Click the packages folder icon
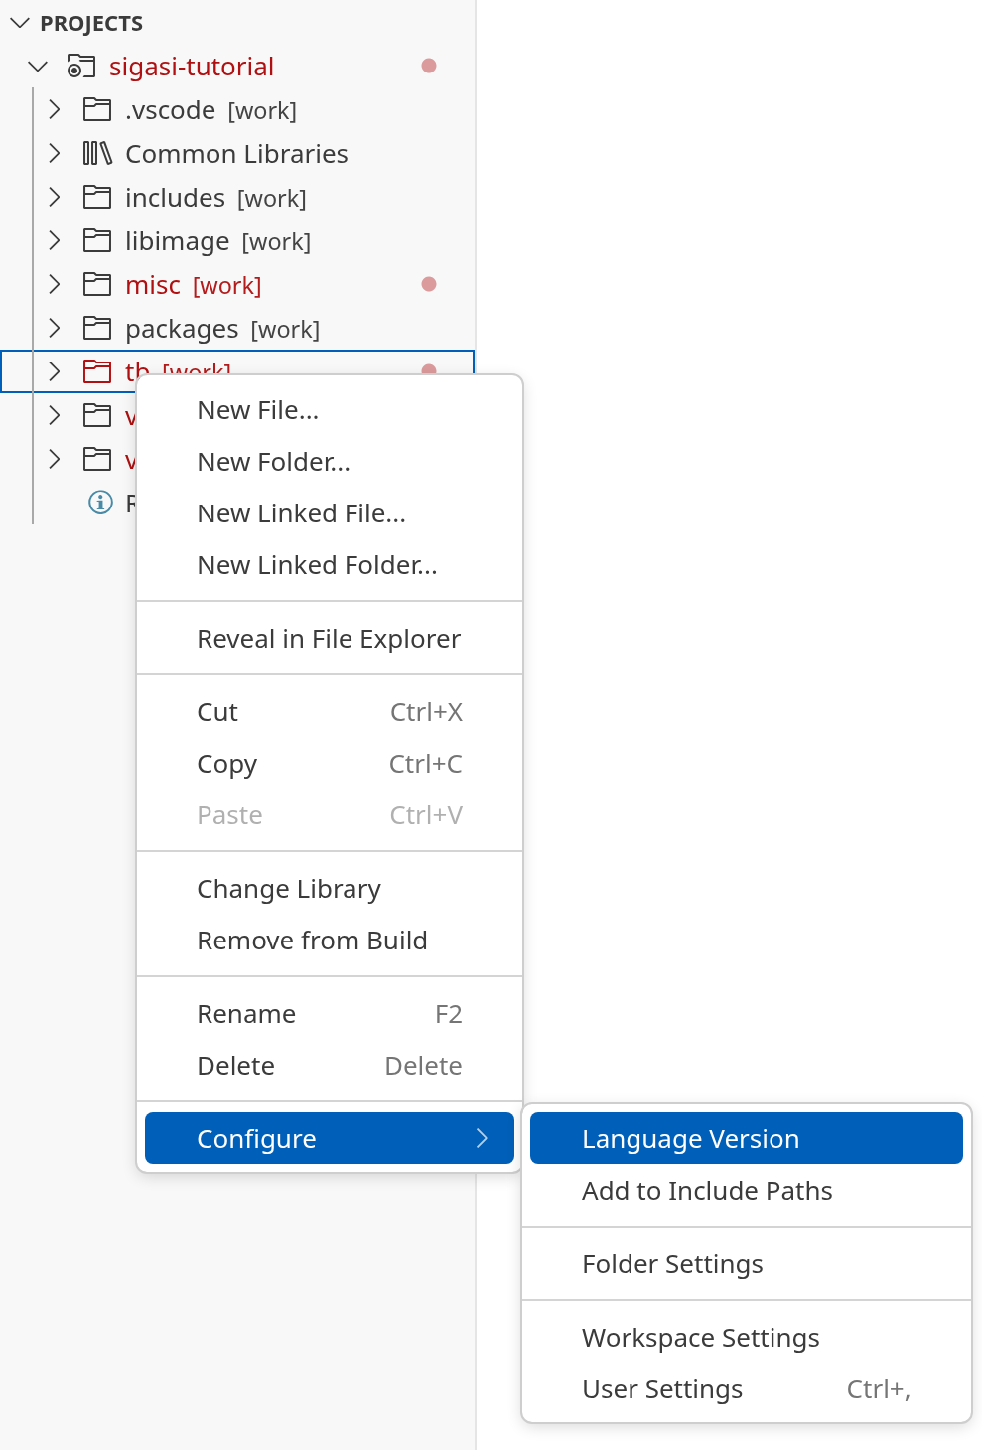Viewport: 982px width, 1450px height. click(x=96, y=329)
